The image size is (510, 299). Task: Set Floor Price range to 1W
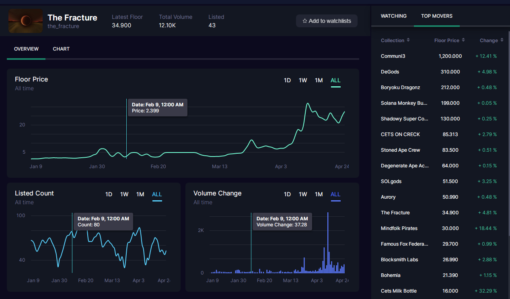click(303, 80)
